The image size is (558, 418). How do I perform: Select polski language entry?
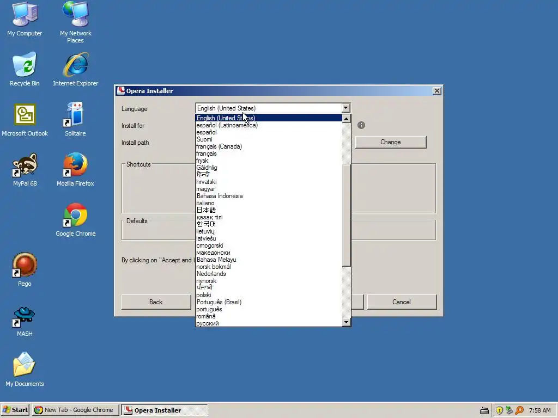point(269,295)
